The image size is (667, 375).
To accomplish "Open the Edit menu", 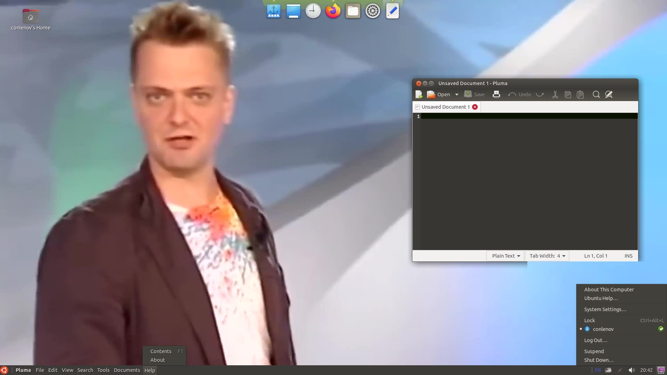I will pyautogui.click(x=53, y=370).
